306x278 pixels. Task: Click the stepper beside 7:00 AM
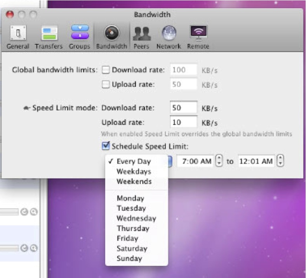[219, 161]
